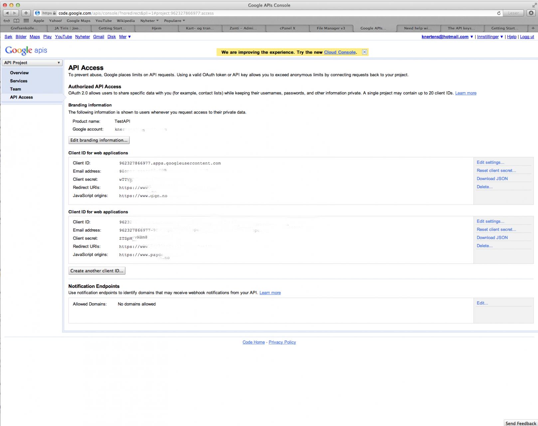
Task: Open the API Project dropdown
Action: [32, 63]
